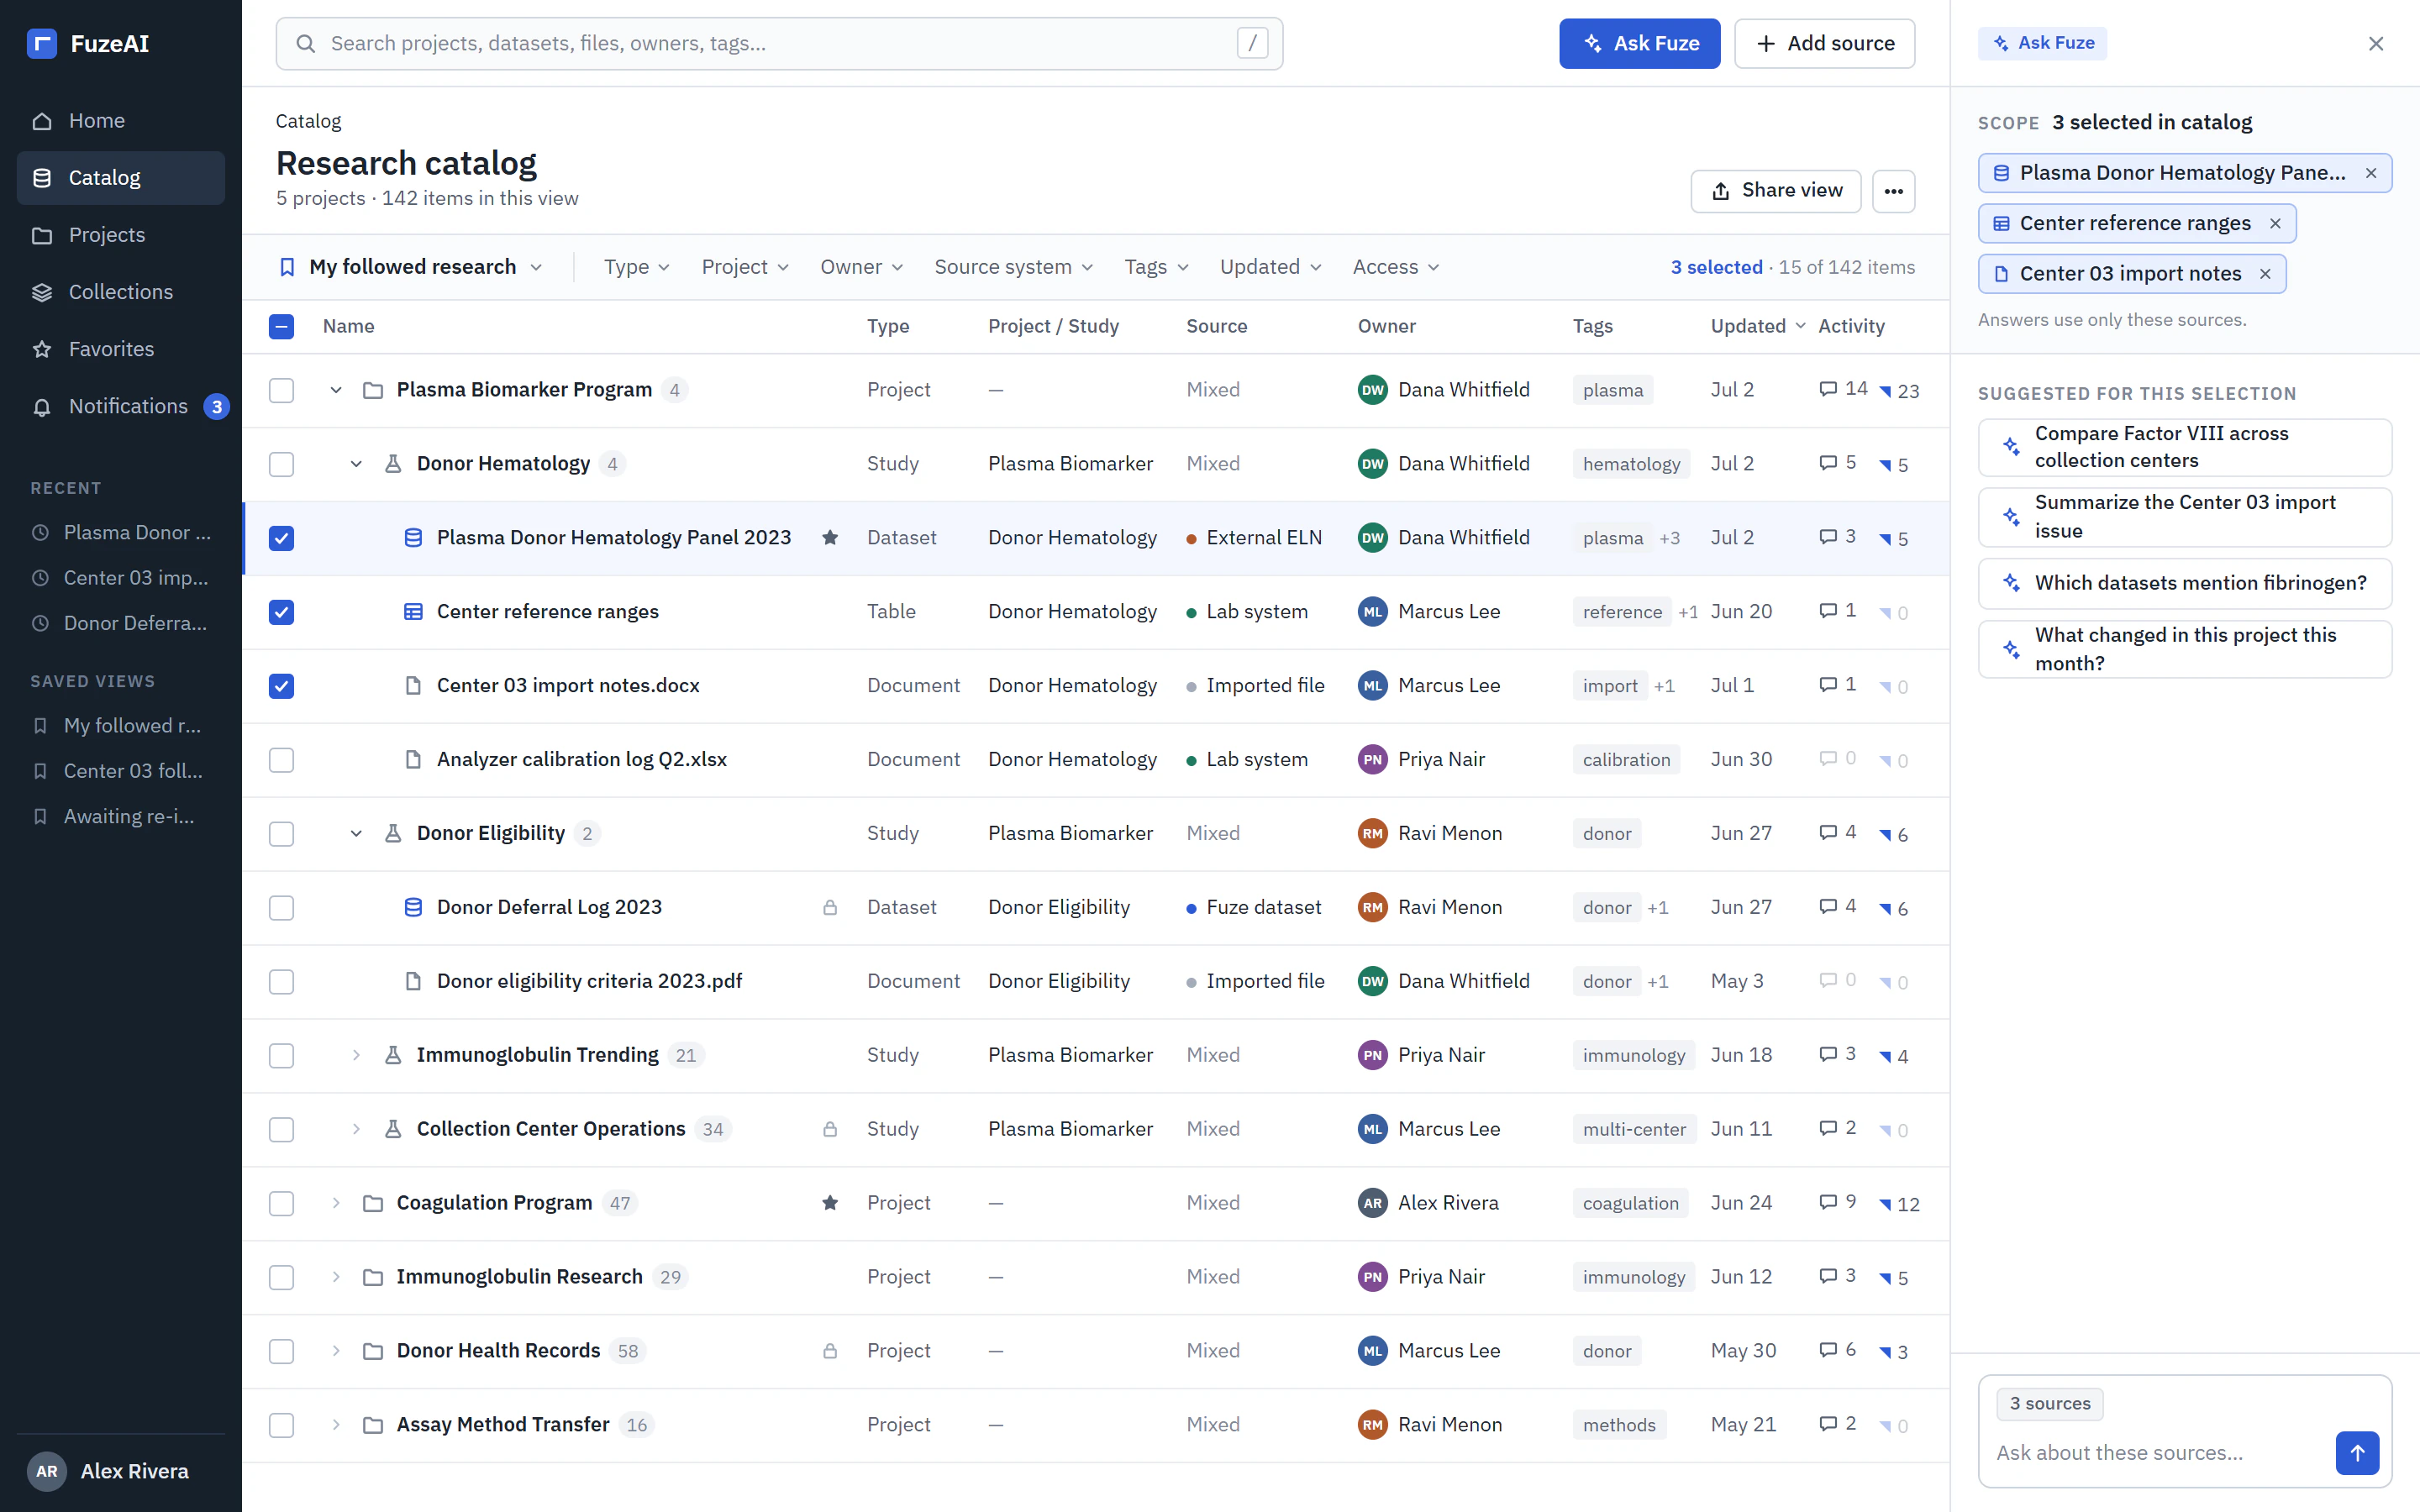Image resolution: width=2420 pixels, height=1512 pixels.
Task: Go to Home in sidebar
Action: [121, 121]
